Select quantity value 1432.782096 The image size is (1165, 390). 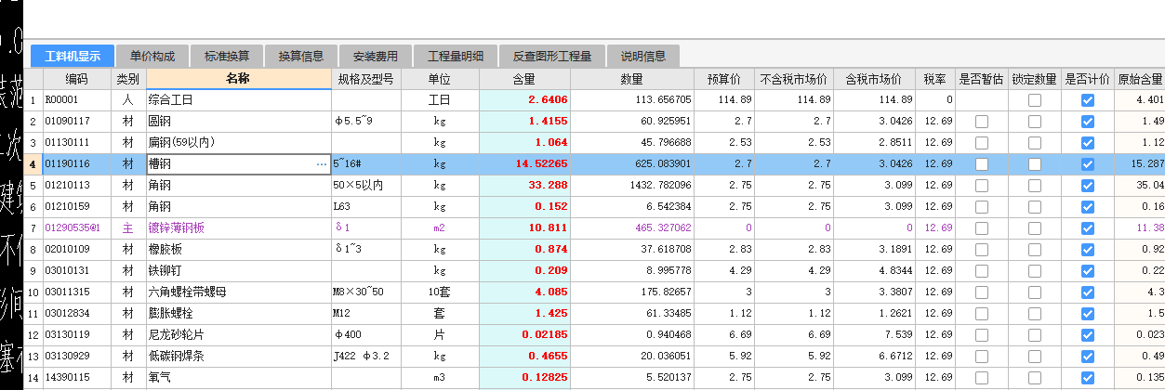632,185
